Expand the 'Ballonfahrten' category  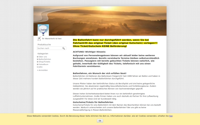coord(38,59)
